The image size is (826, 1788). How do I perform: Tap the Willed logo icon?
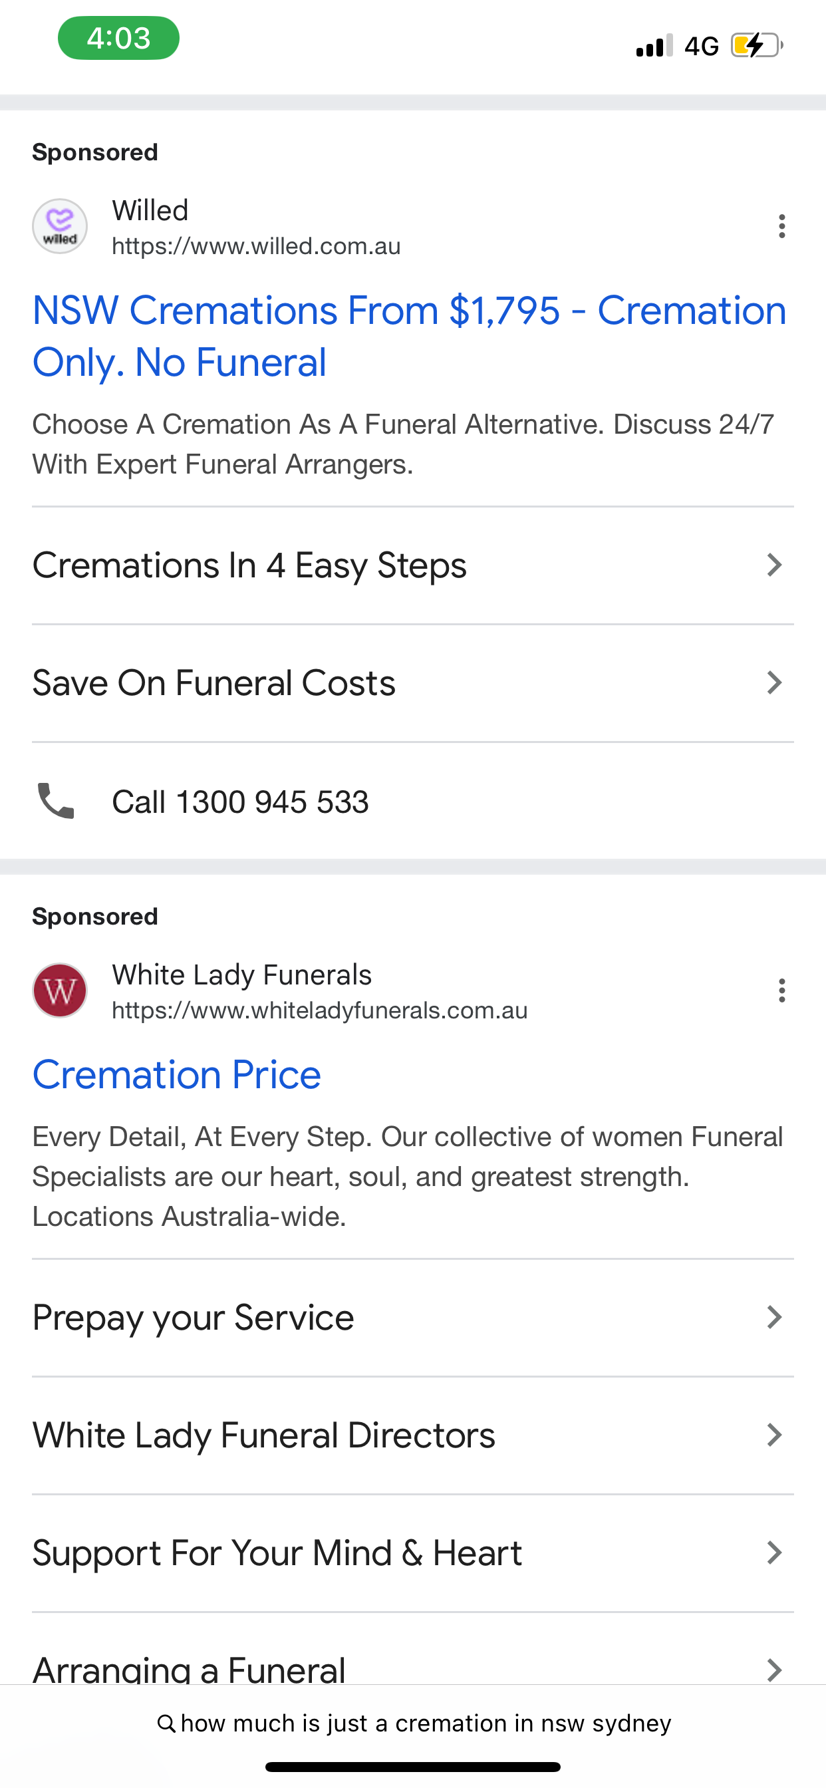60,226
